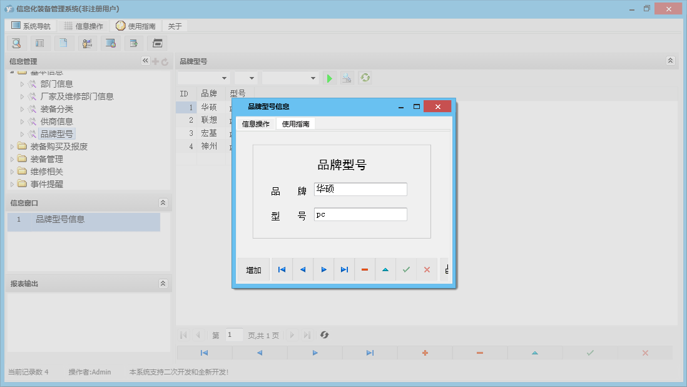Click the 型号 input field showing pc

tap(360, 214)
